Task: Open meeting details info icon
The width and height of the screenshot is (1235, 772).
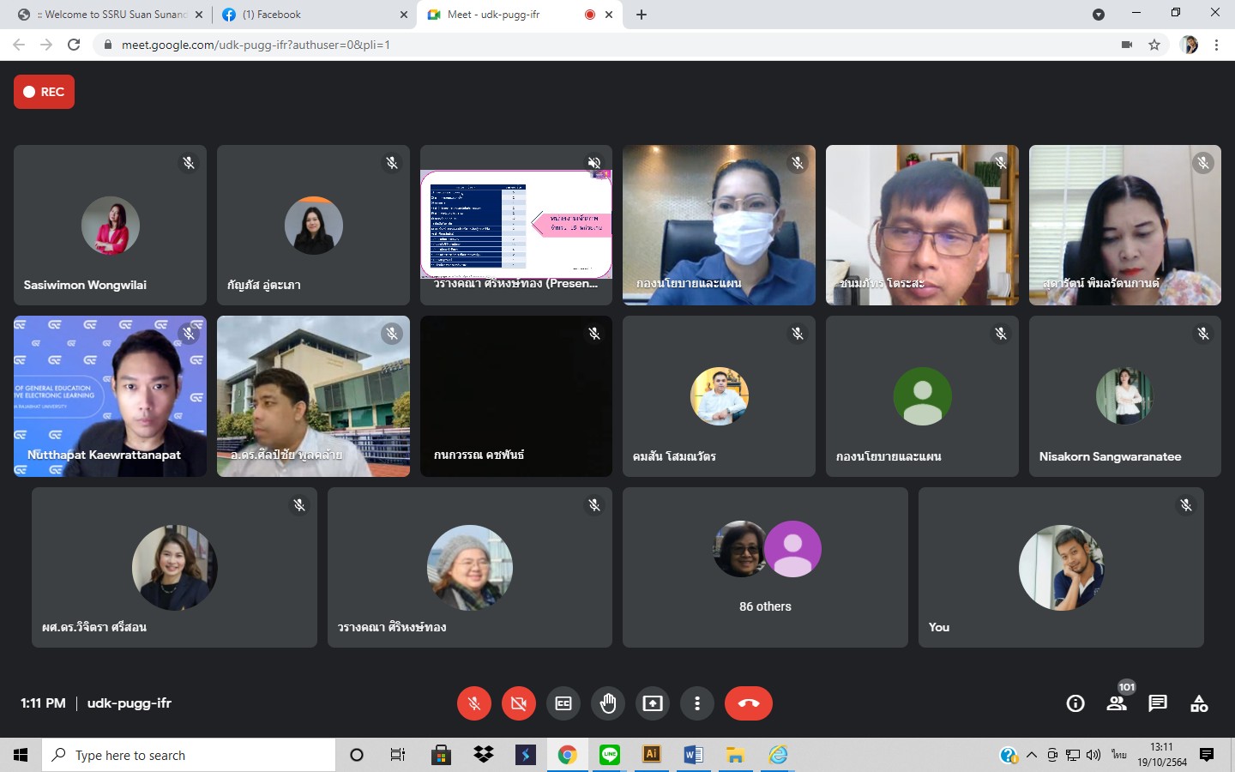Action: [1075, 703]
